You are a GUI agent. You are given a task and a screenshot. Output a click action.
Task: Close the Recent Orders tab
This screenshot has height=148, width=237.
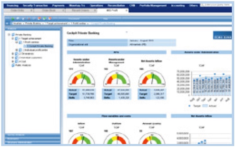pos(95,10)
